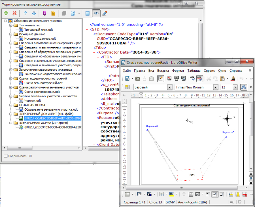Image resolution: width=255 pixels, height=207 pixels.
Task: Click the Open folder icon in Writer
Action: coord(138,79)
